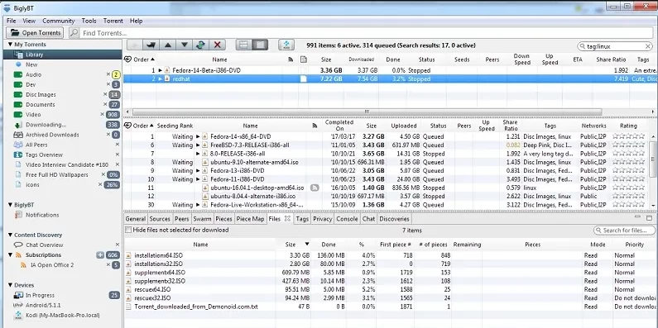658x328 pixels.
Task: Click the health heart icon column header
Action: coord(127,59)
